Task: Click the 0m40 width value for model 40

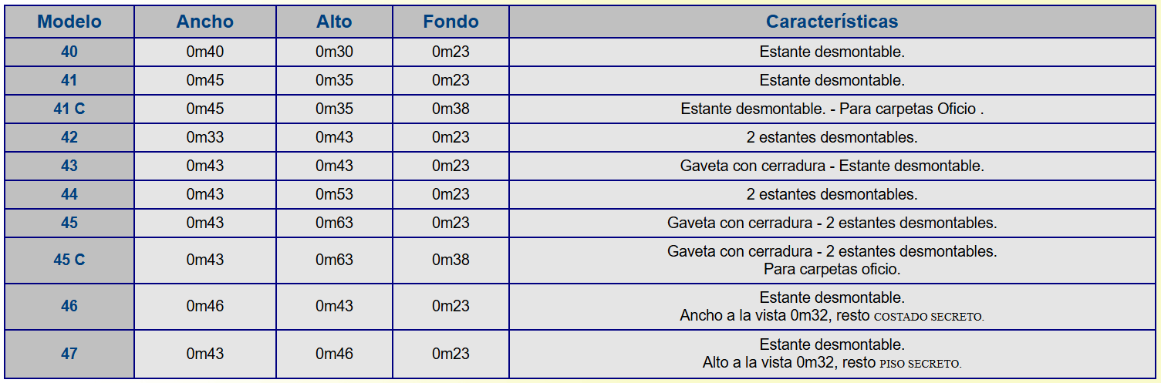Action: [x=205, y=52]
